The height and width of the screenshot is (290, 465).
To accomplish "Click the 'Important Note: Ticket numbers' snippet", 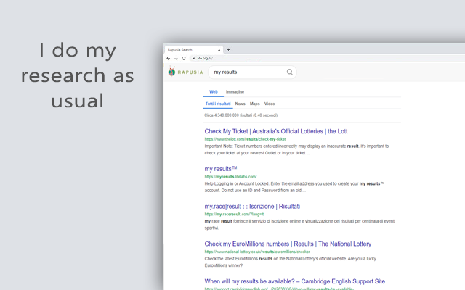I will [296, 150].
